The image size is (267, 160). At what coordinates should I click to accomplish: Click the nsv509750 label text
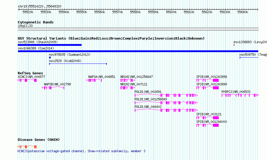[x=253, y=55]
